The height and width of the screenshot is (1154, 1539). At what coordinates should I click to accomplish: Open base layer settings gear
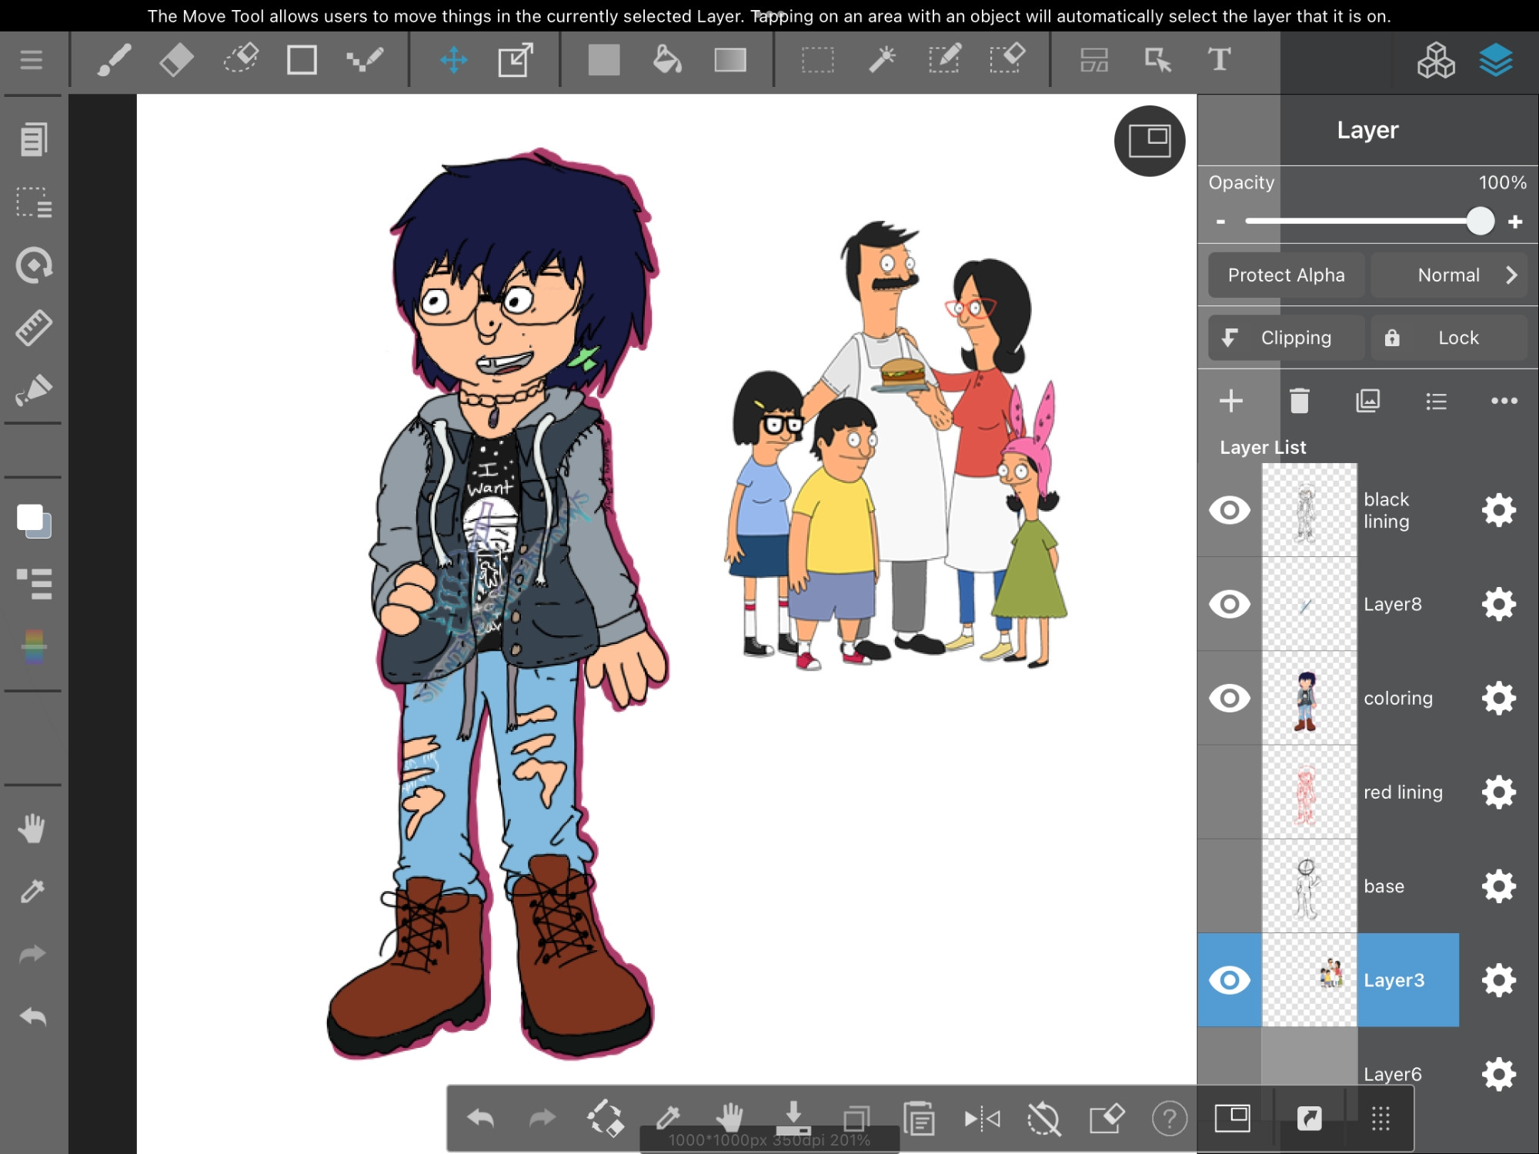click(x=1499, y=886)
